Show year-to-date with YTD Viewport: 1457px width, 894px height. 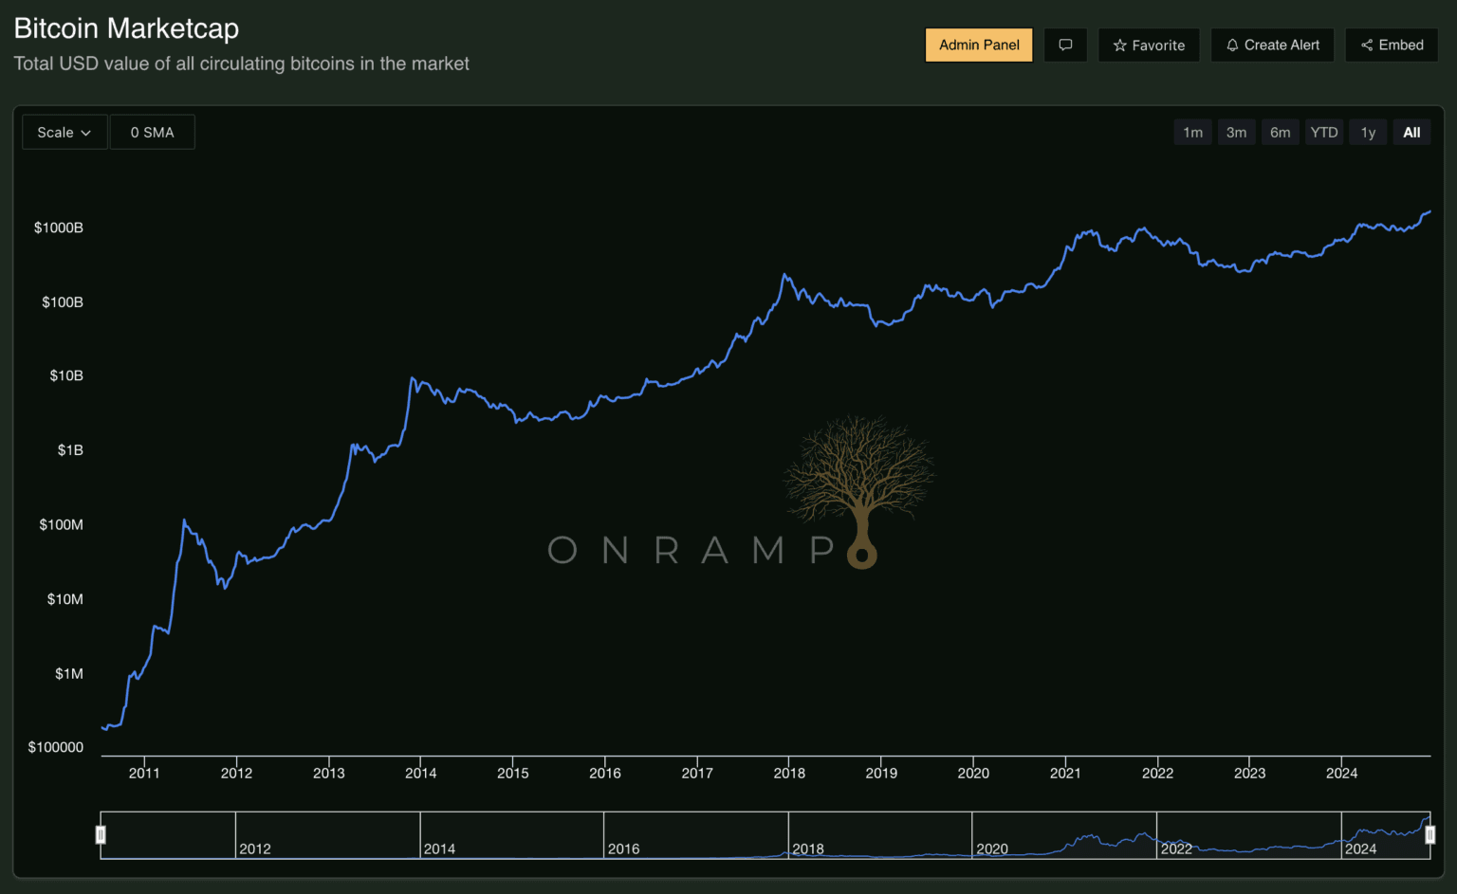[x=1323, y=133]
